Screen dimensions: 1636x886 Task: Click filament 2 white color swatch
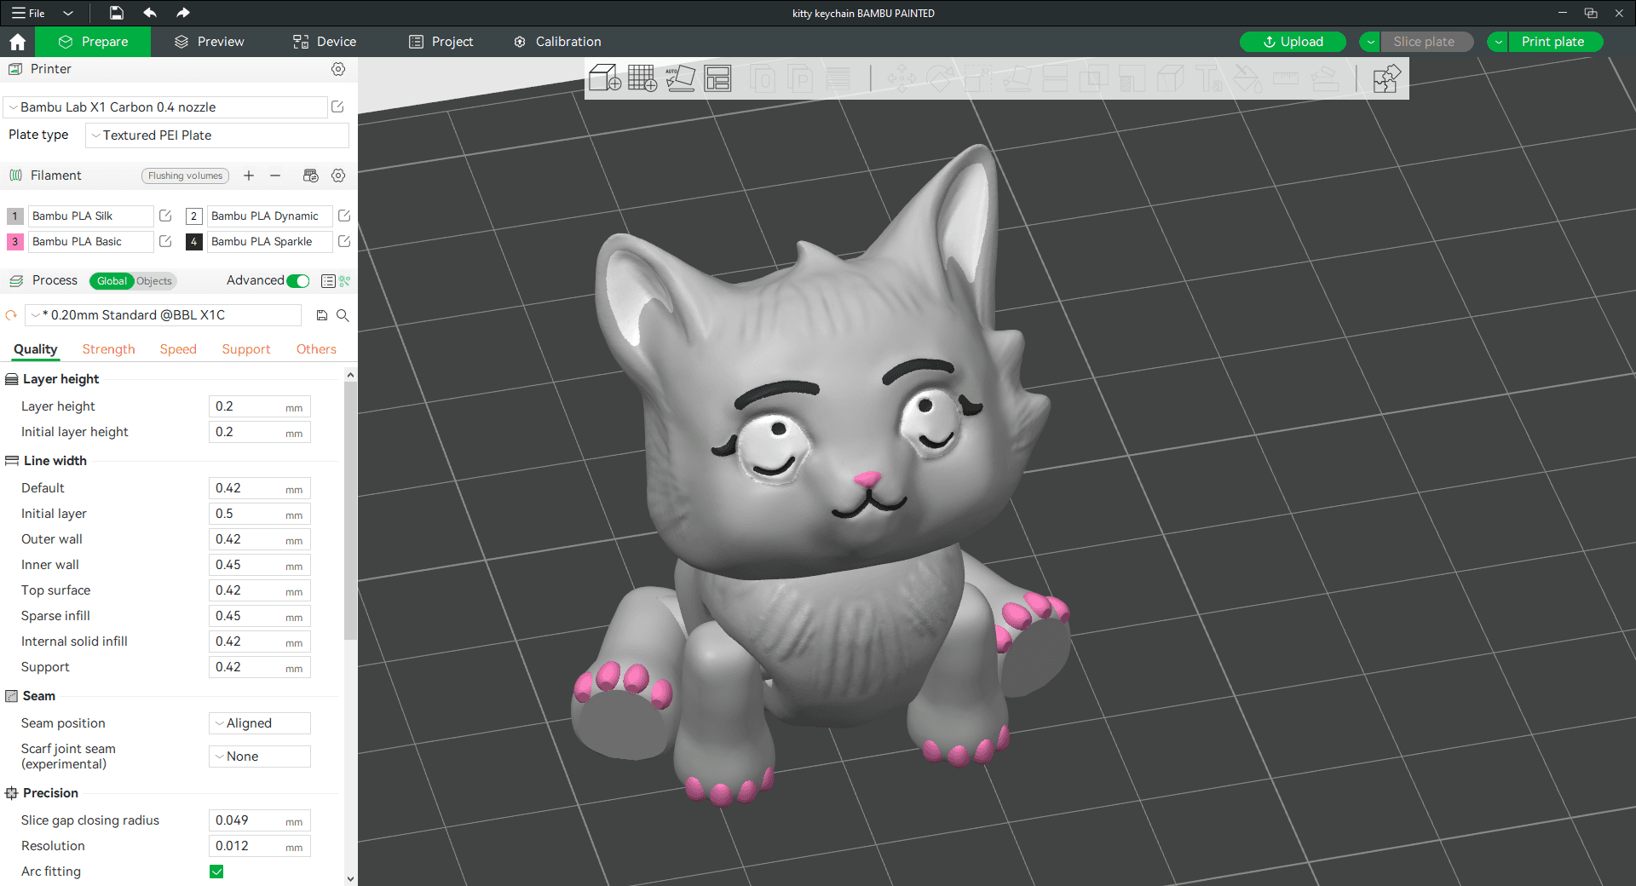(194, 216)
